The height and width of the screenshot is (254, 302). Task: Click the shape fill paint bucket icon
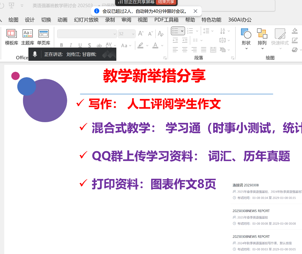(295, 31)
